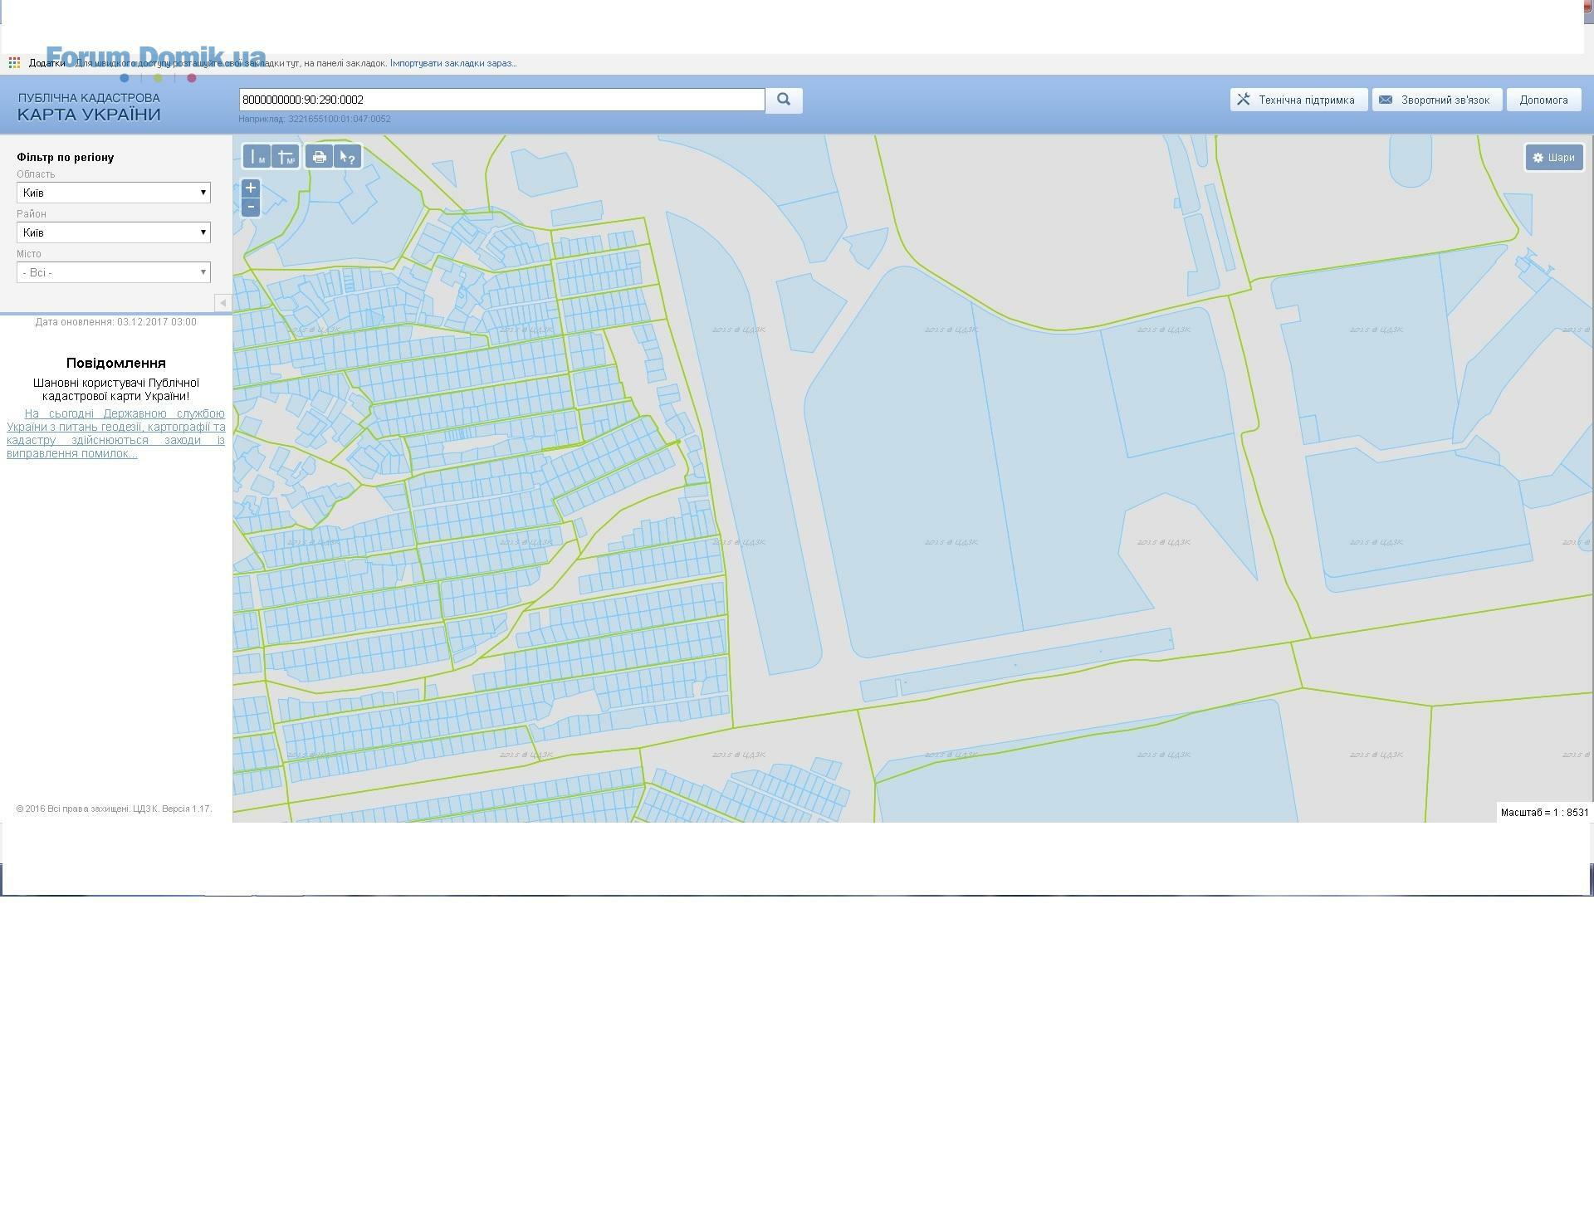Zoom out with the minus button
This screenshot has width=1594, height=1217.
point(251,208)
